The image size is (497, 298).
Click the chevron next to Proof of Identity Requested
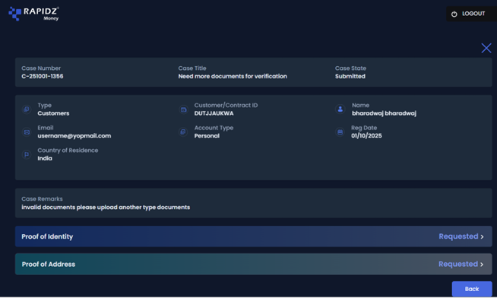[x=482, y=237]
